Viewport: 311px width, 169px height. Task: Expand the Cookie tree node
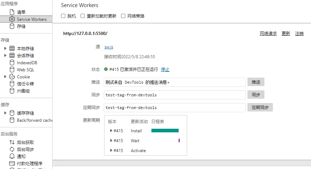[x=5, y=77]
